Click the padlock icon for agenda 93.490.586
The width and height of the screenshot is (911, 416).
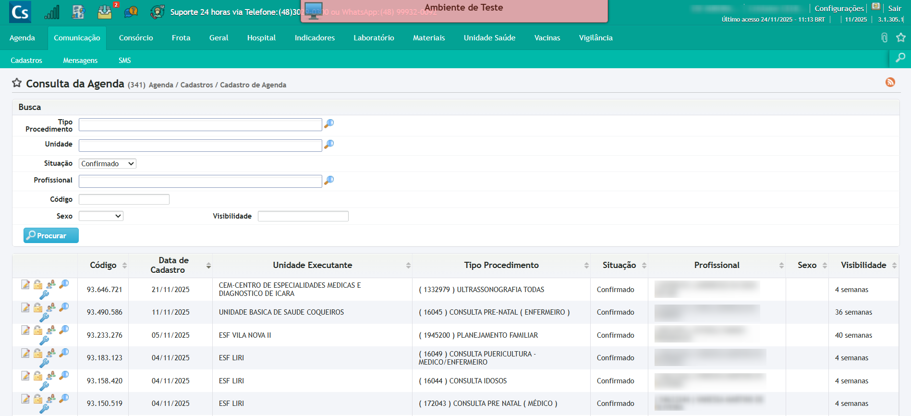coord(38,307)
